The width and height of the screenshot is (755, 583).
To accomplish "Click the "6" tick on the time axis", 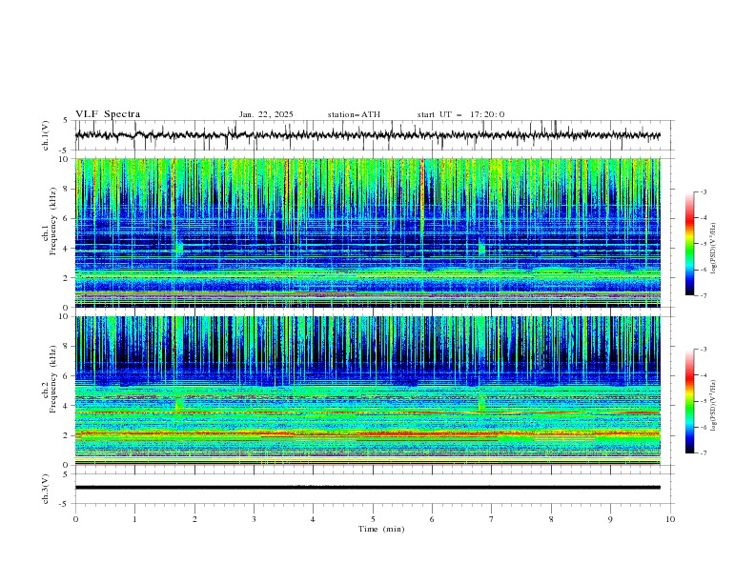I will (x=432, y=519).
